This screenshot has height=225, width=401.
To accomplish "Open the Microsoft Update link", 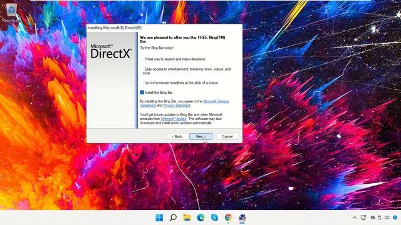I will tap(174, 119).
